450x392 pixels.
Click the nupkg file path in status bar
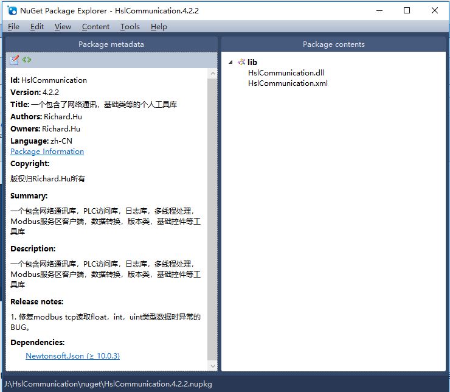[x=108, y=384]
